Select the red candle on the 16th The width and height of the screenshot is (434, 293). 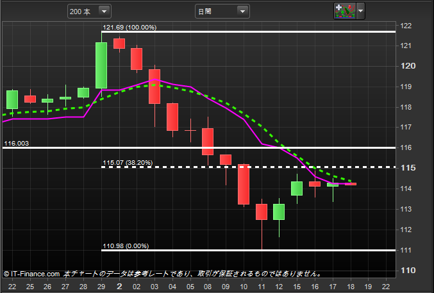pyautogui.click(x=315, y=184)
